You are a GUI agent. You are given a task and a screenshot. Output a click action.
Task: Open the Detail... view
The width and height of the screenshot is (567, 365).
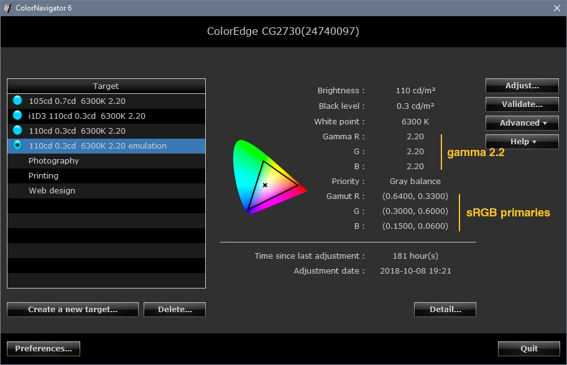click(x=445, y=310)
